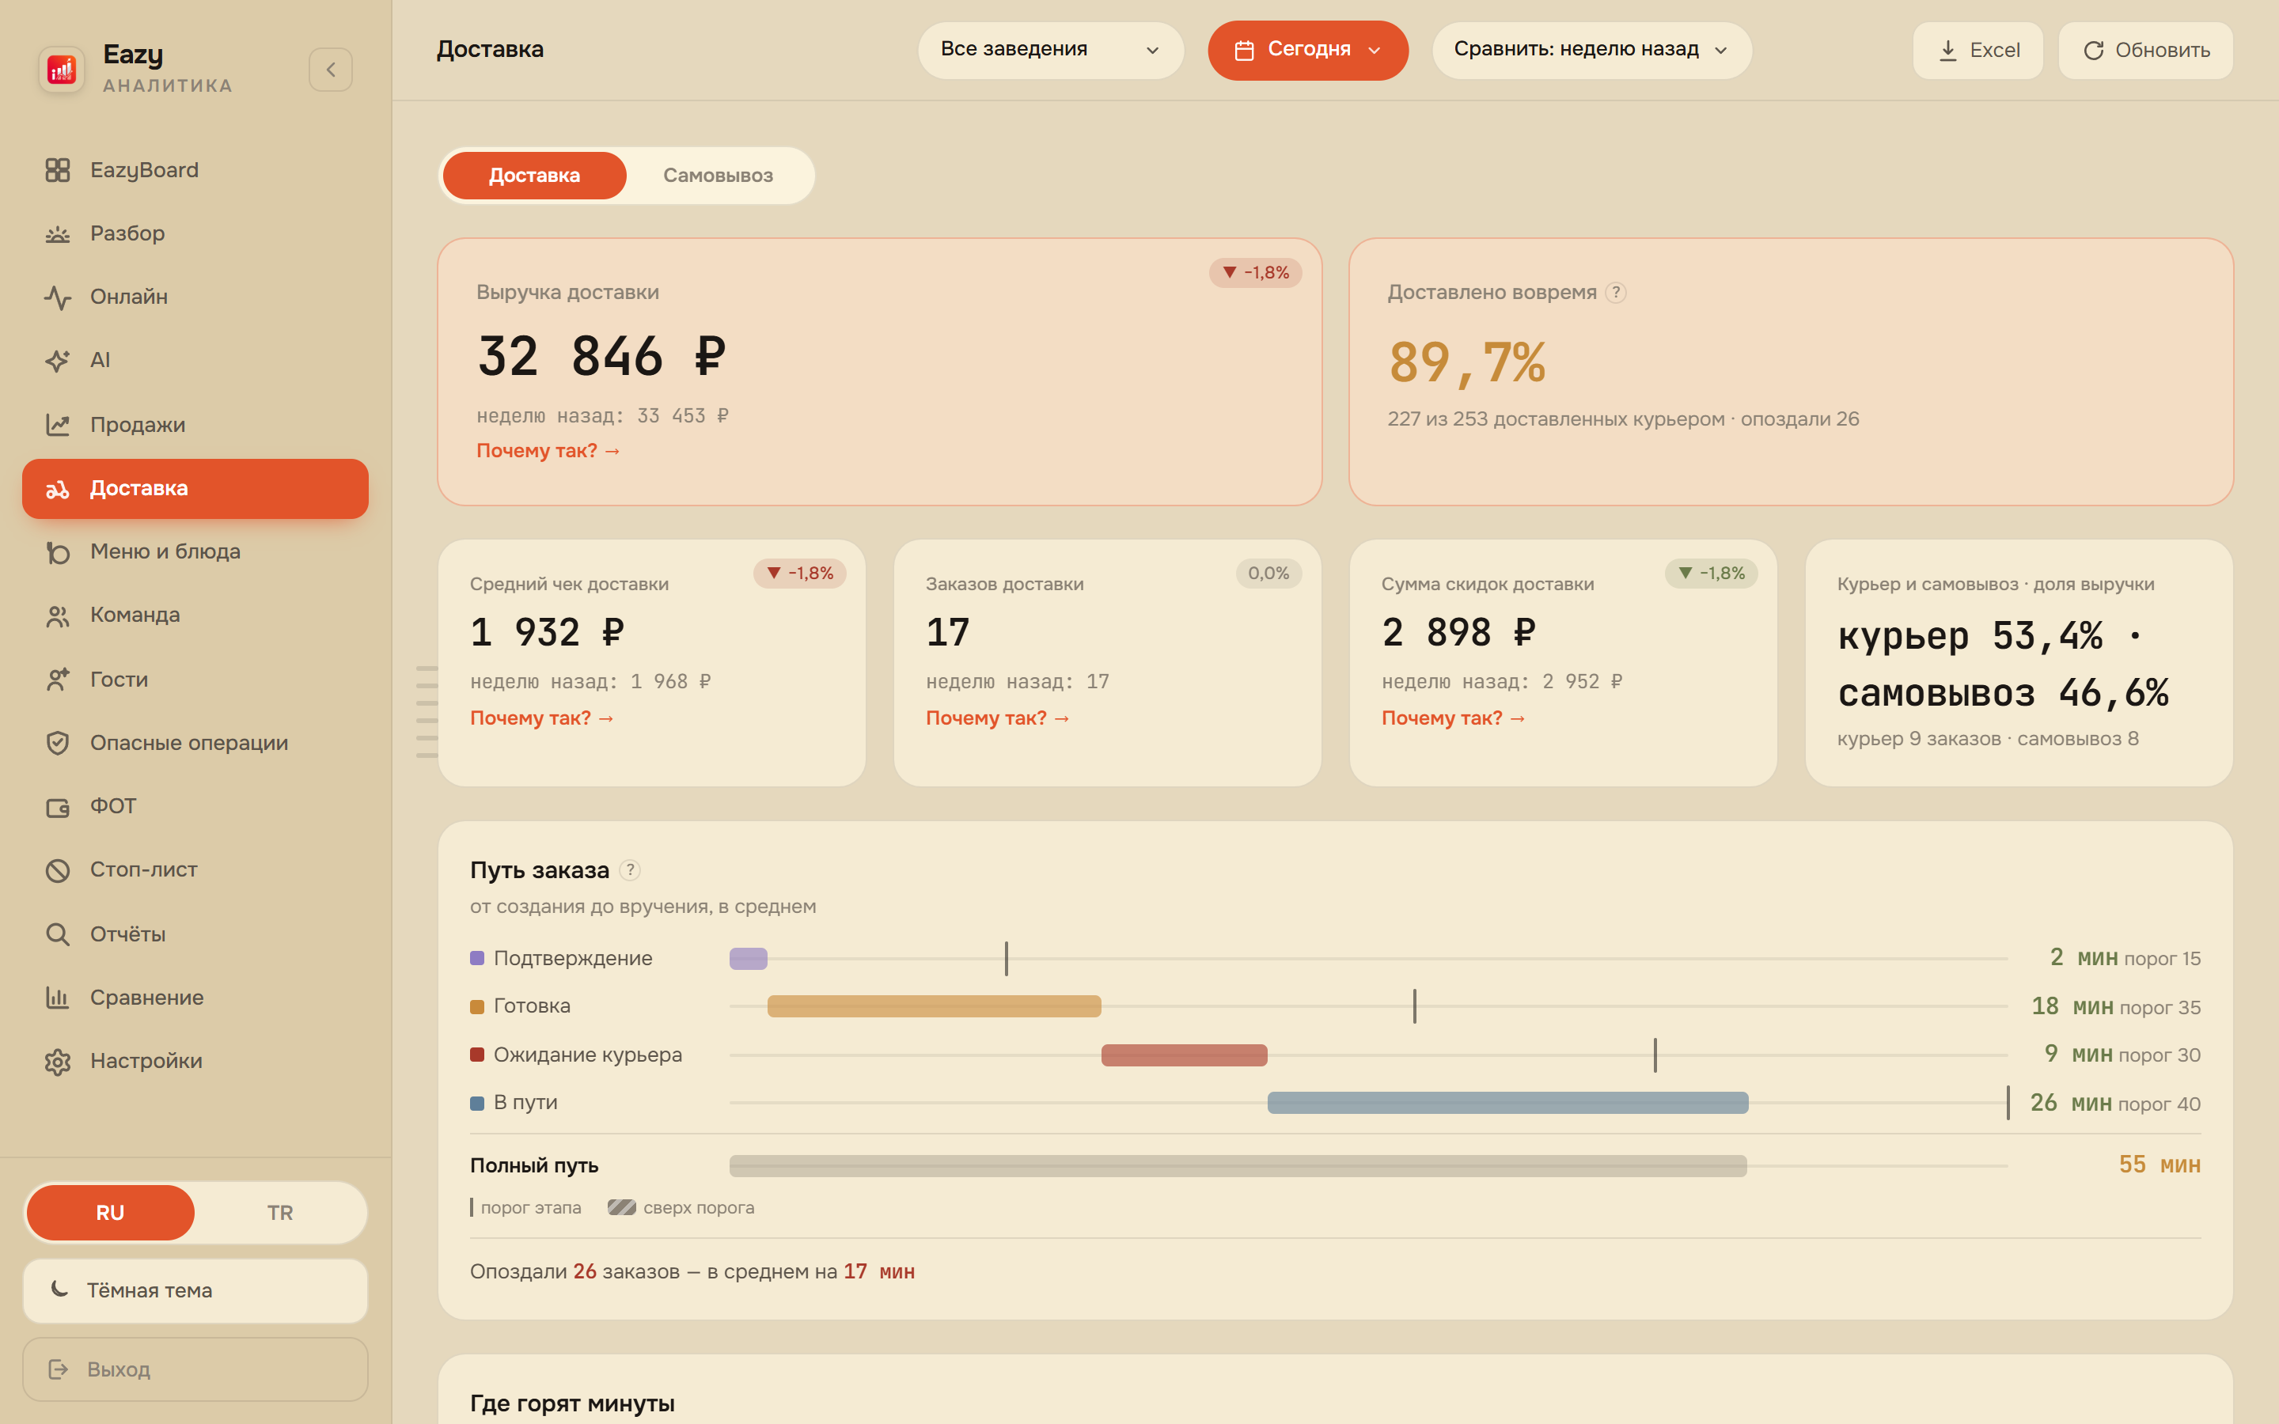Click the Сравнение bar chart icon

coord(58,998)
